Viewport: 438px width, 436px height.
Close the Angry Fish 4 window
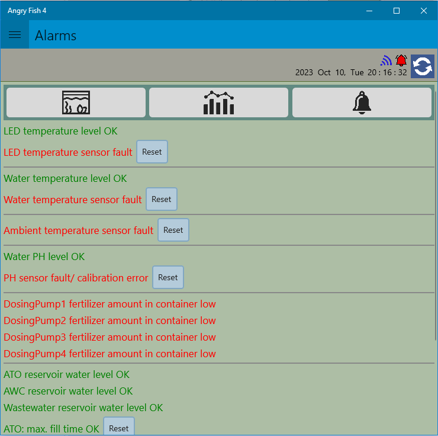(423, 11)
